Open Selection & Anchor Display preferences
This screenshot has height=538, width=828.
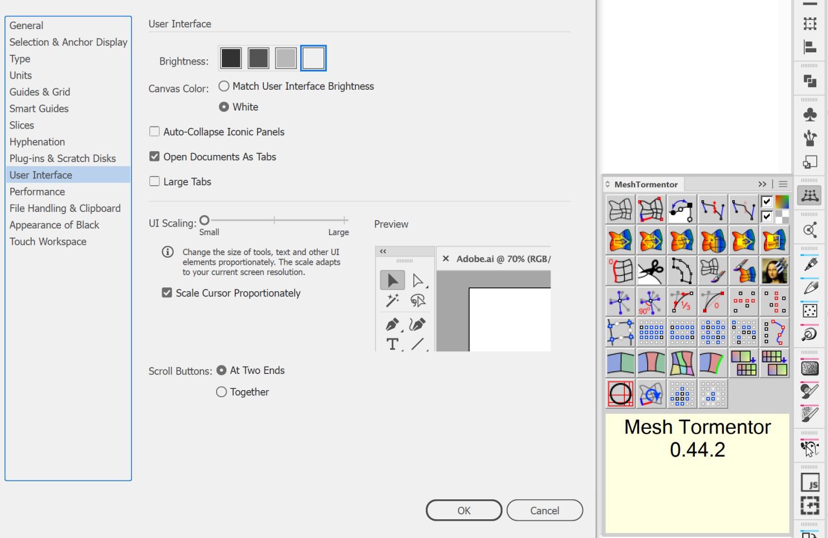[x=68, y=42]
